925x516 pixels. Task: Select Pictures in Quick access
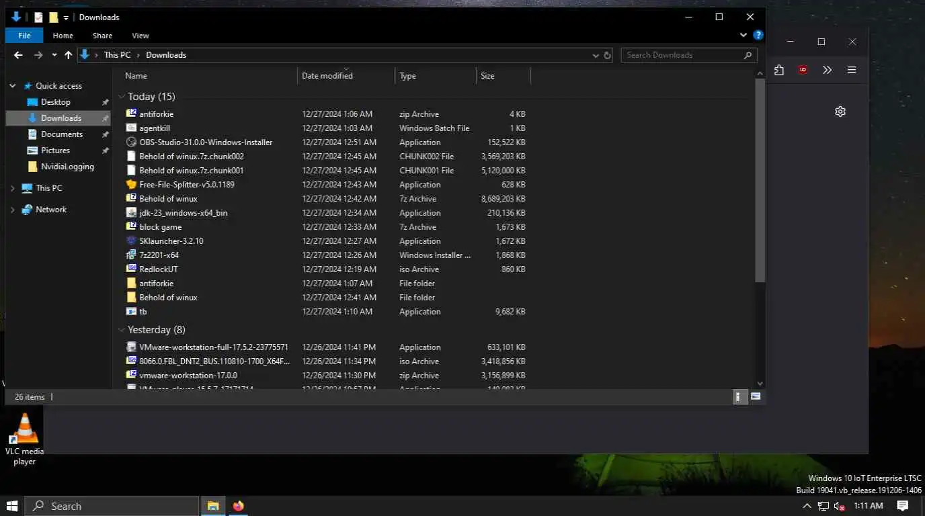click(x=55, y=150)
